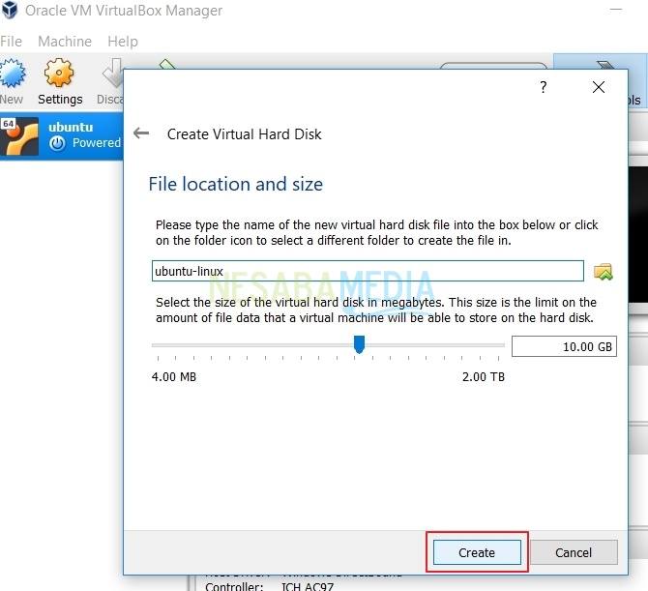The height and width of the screenshot is (591, 648).
Task: Click the New machine toolbar icon
Action: [x=12, y=74]
